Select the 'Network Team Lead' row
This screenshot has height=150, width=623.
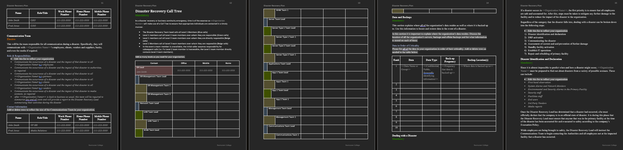click(x=187, y=106)
